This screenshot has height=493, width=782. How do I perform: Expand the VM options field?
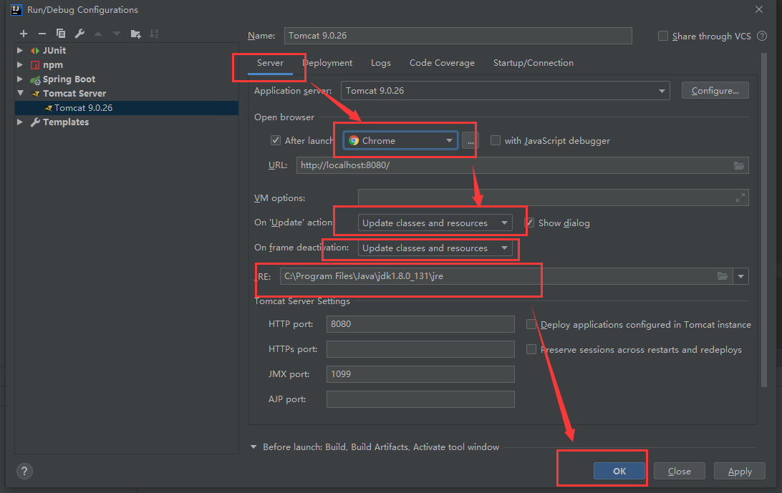[x=740, y=198]
